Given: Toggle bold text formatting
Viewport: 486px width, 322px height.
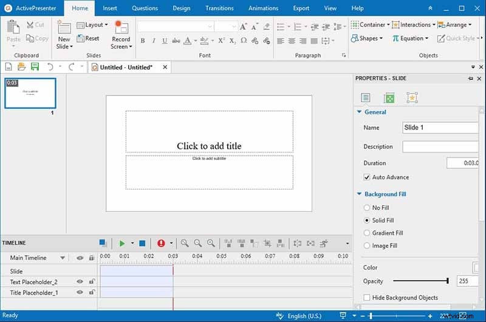Looking at the screenshot, I should pos(143,41).
